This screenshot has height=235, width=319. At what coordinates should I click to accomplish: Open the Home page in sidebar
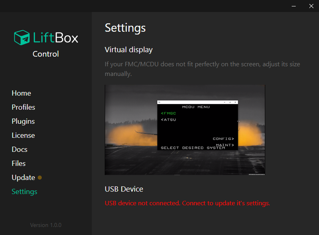(21, 93)
